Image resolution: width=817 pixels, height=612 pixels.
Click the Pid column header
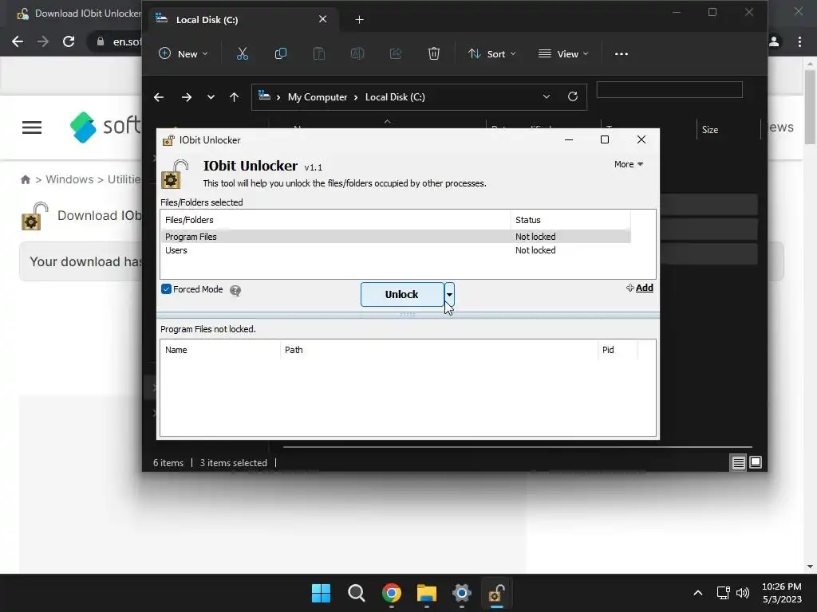[618, 351]
